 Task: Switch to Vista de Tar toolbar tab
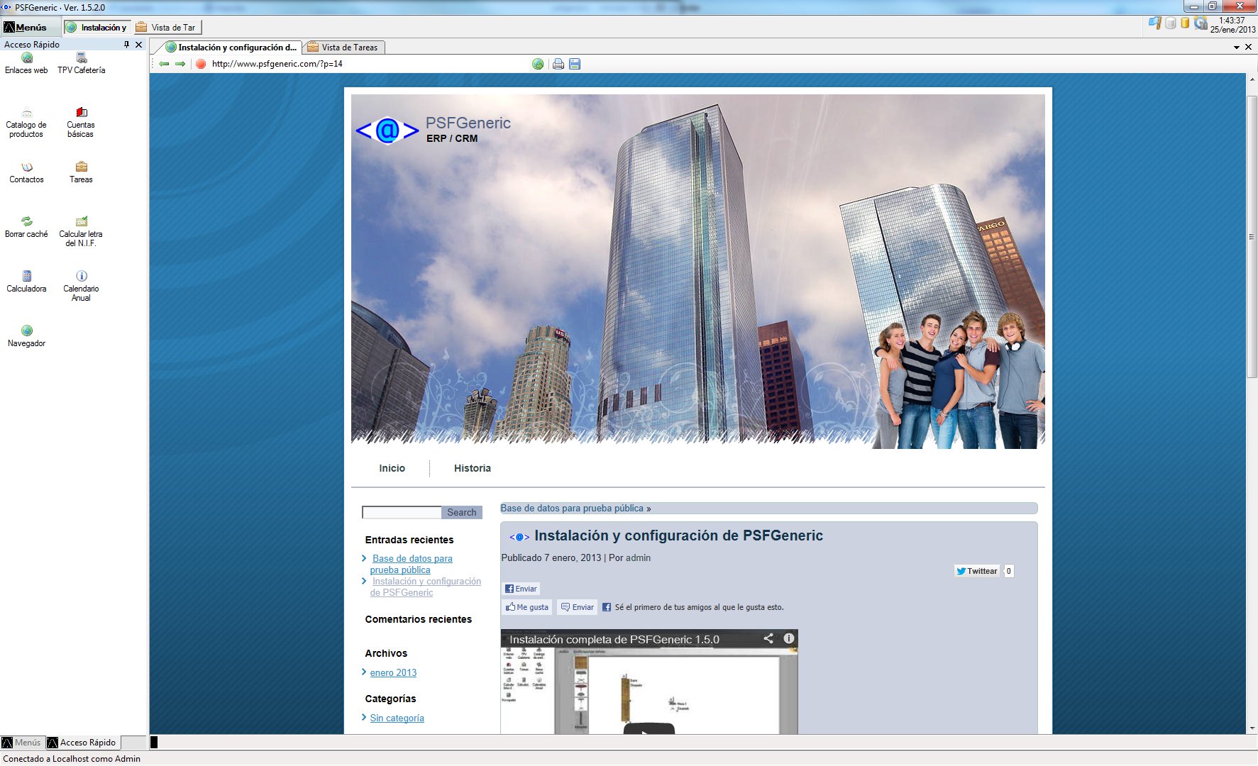click(x=167, y=28)
